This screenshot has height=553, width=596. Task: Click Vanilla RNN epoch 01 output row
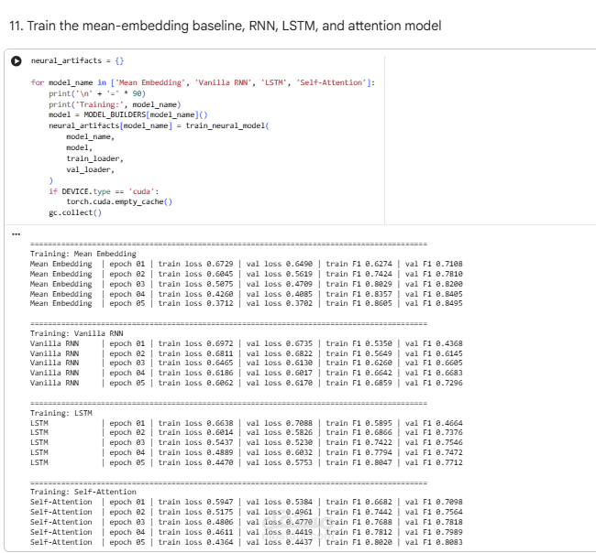[247, 343]
